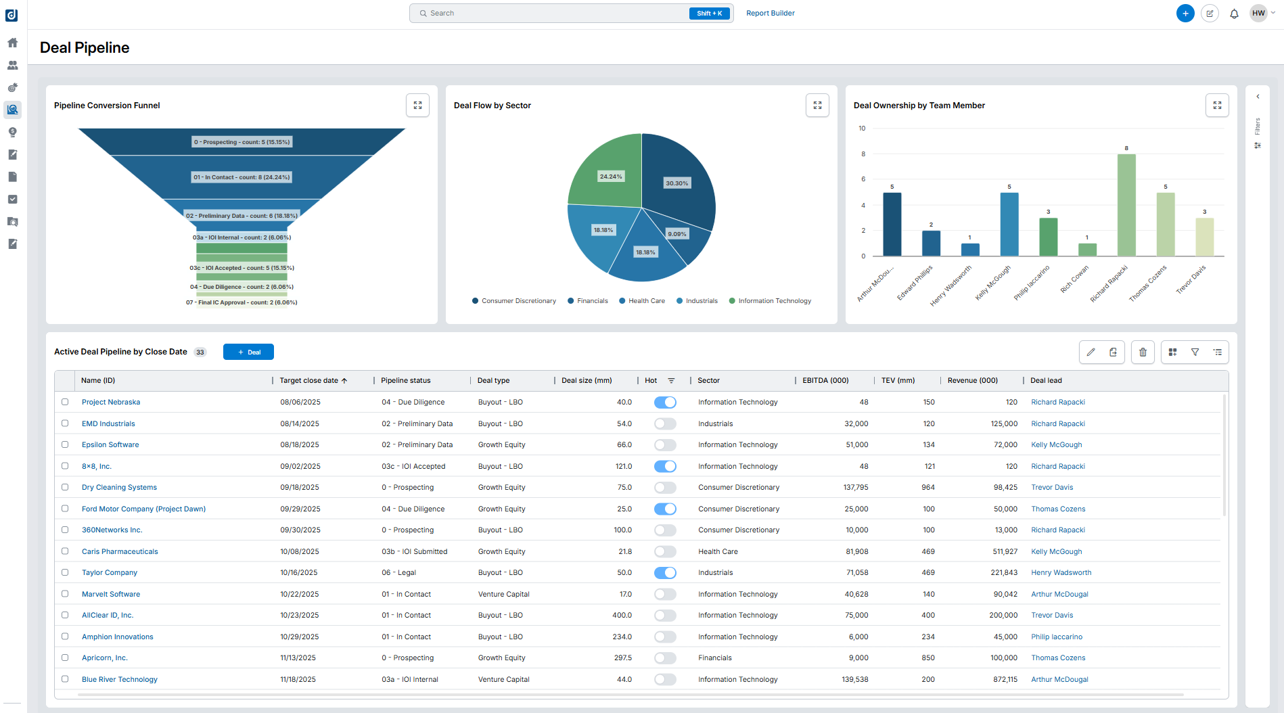Expand the Deal Flow by Sector chart
This screenshot has width=1284, height=713.
click(817, 106)
